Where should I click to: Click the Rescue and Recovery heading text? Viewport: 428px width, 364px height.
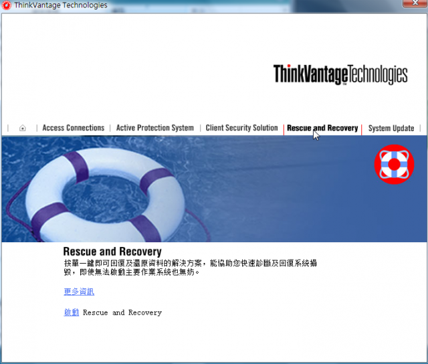coord(112,252)
